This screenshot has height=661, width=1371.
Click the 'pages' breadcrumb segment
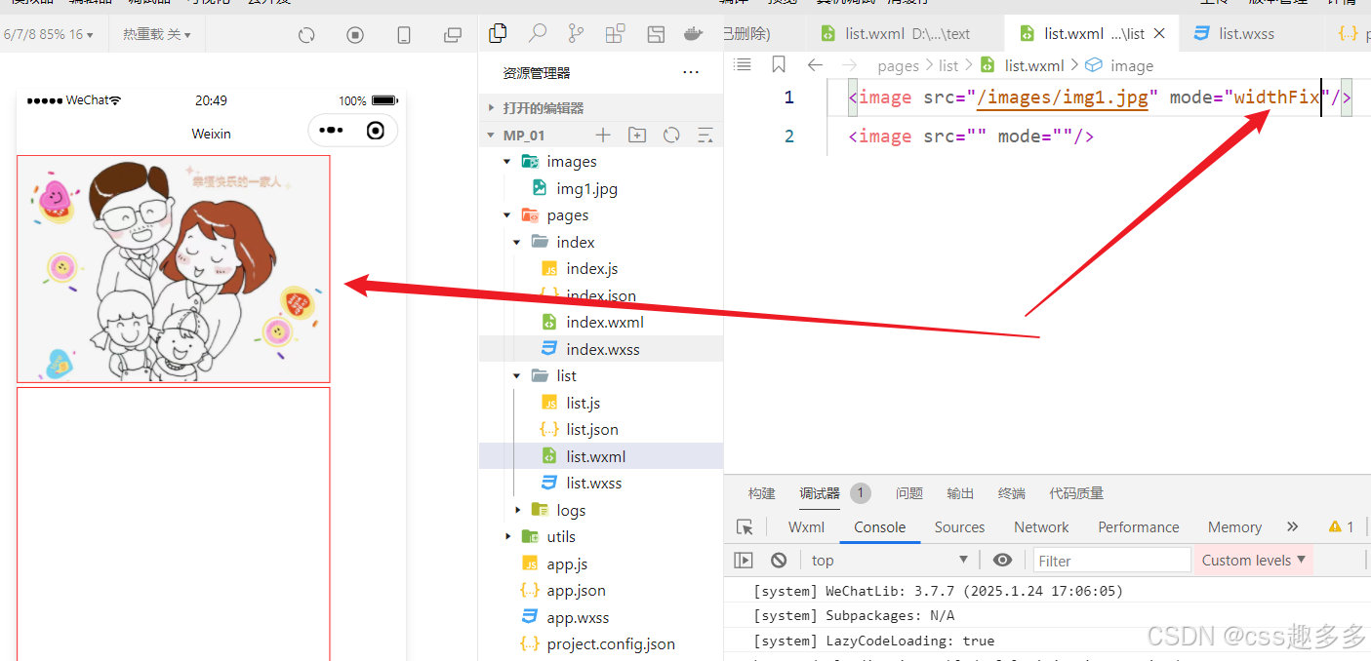(x=898, y=65)
